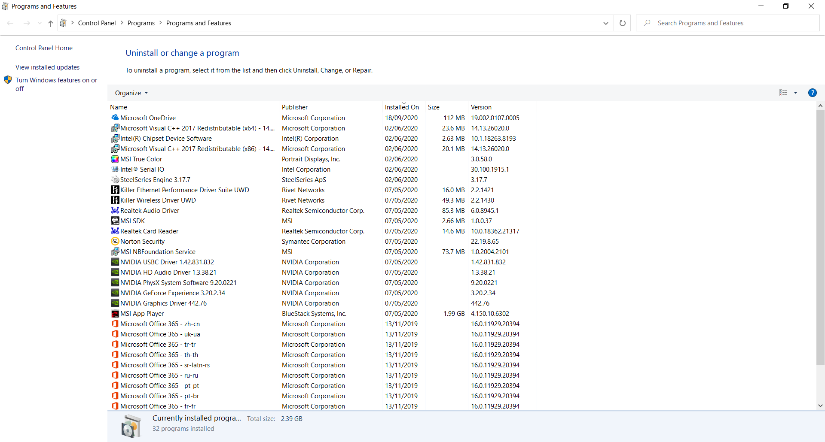The image size is (825, 442).
Task: Click the NVIDIA Graphics Driver 442.76 icon
Action: 115,303
